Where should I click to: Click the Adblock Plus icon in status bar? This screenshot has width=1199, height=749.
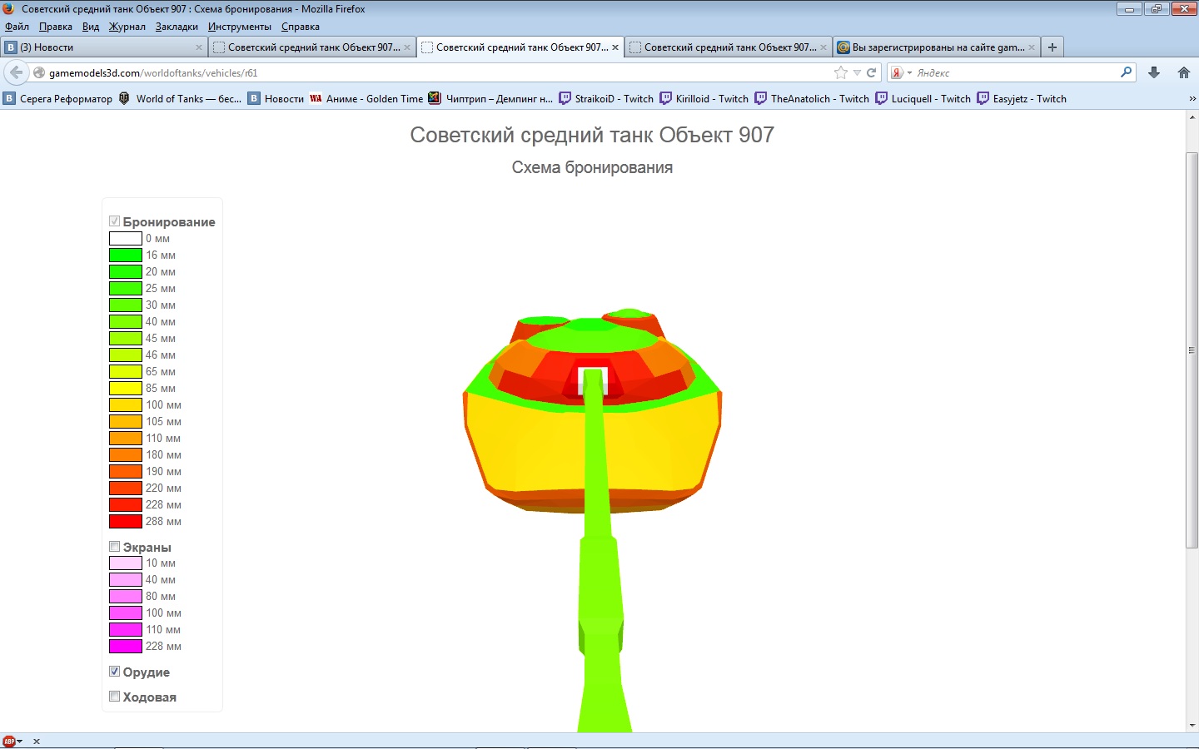(9, 741)
